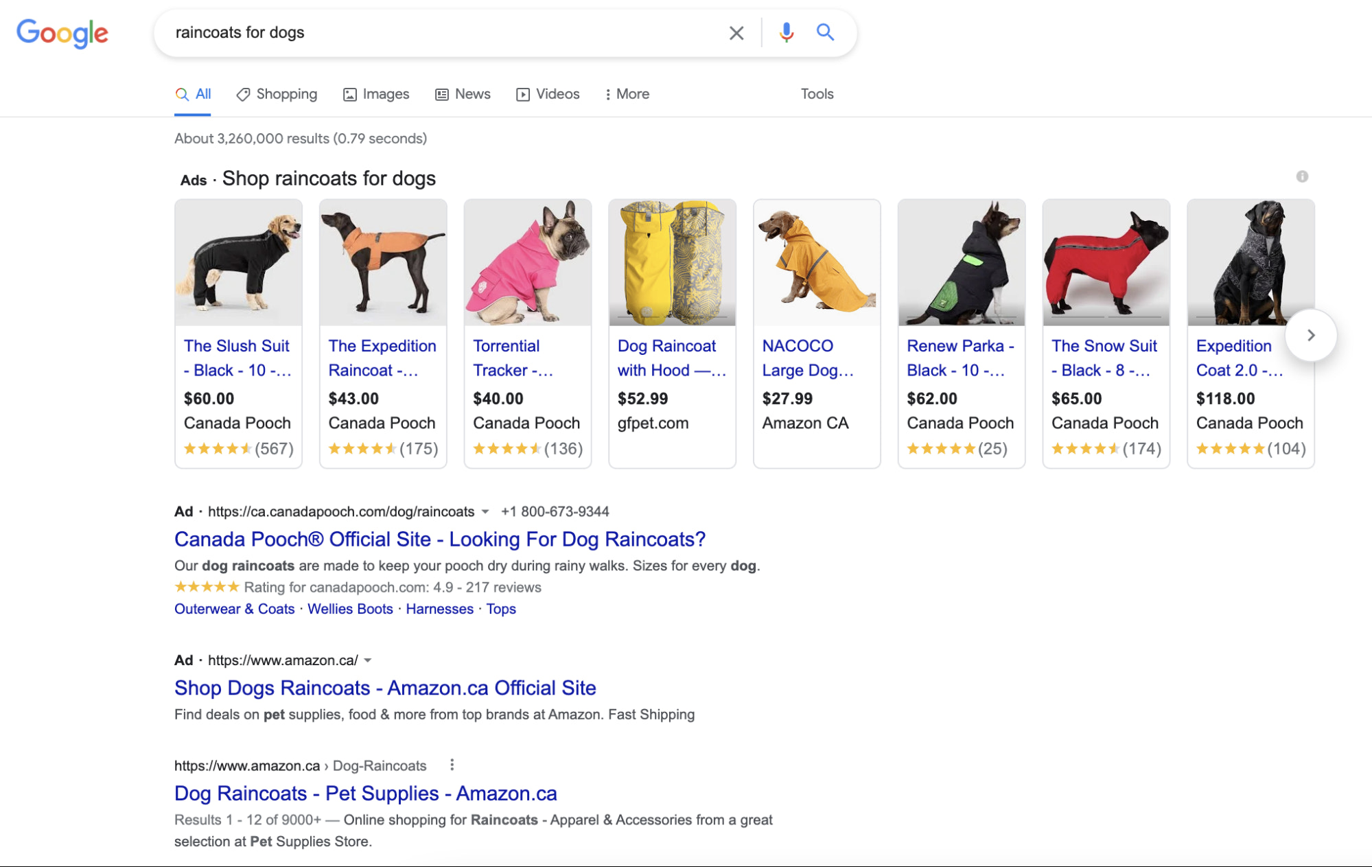Expand the dropdown arrow beside the Canada Pooch ad URL
The width and height of the screenshot is (1372, 867).
pyautogui.click(x=486, y=512)
